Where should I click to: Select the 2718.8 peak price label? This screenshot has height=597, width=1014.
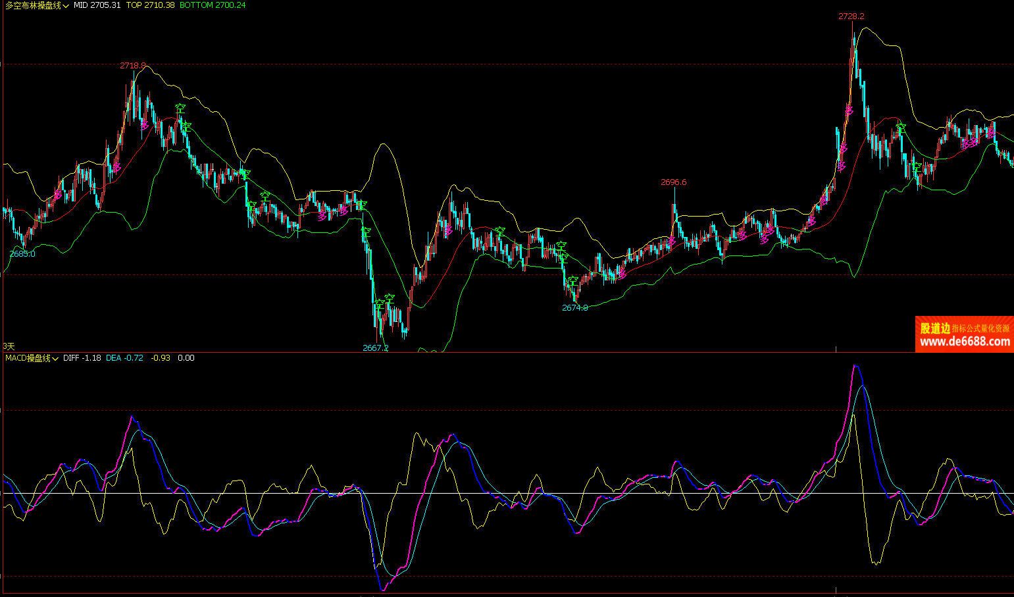[x=133, y=66]
